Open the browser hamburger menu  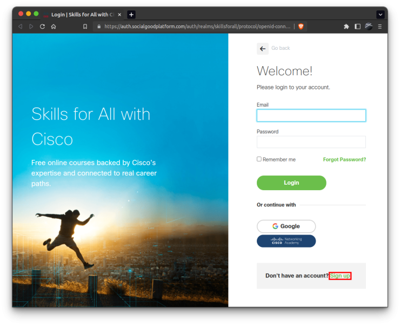coord(380,27)
